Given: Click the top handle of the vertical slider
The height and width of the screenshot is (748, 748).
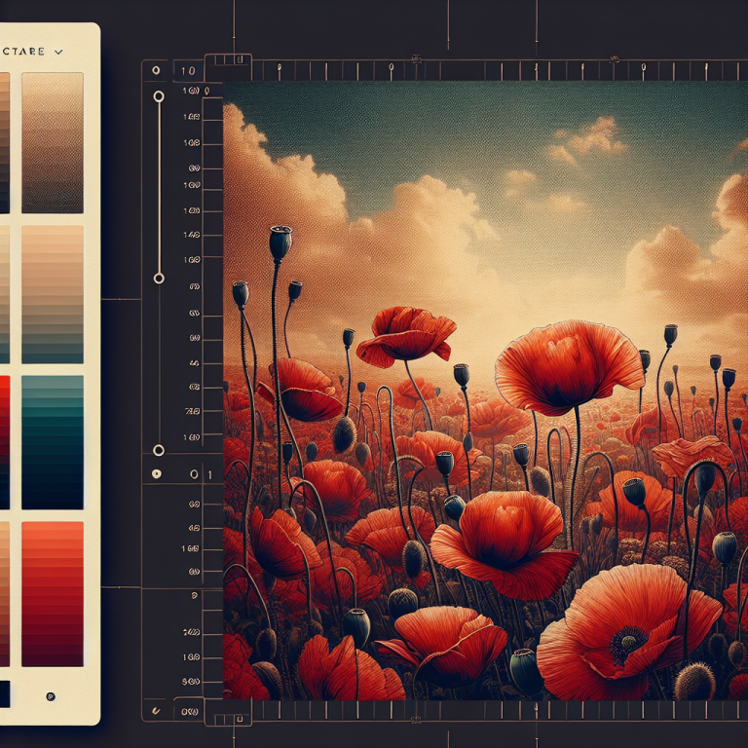Looking at the screenshot, I should pos(159,97).
